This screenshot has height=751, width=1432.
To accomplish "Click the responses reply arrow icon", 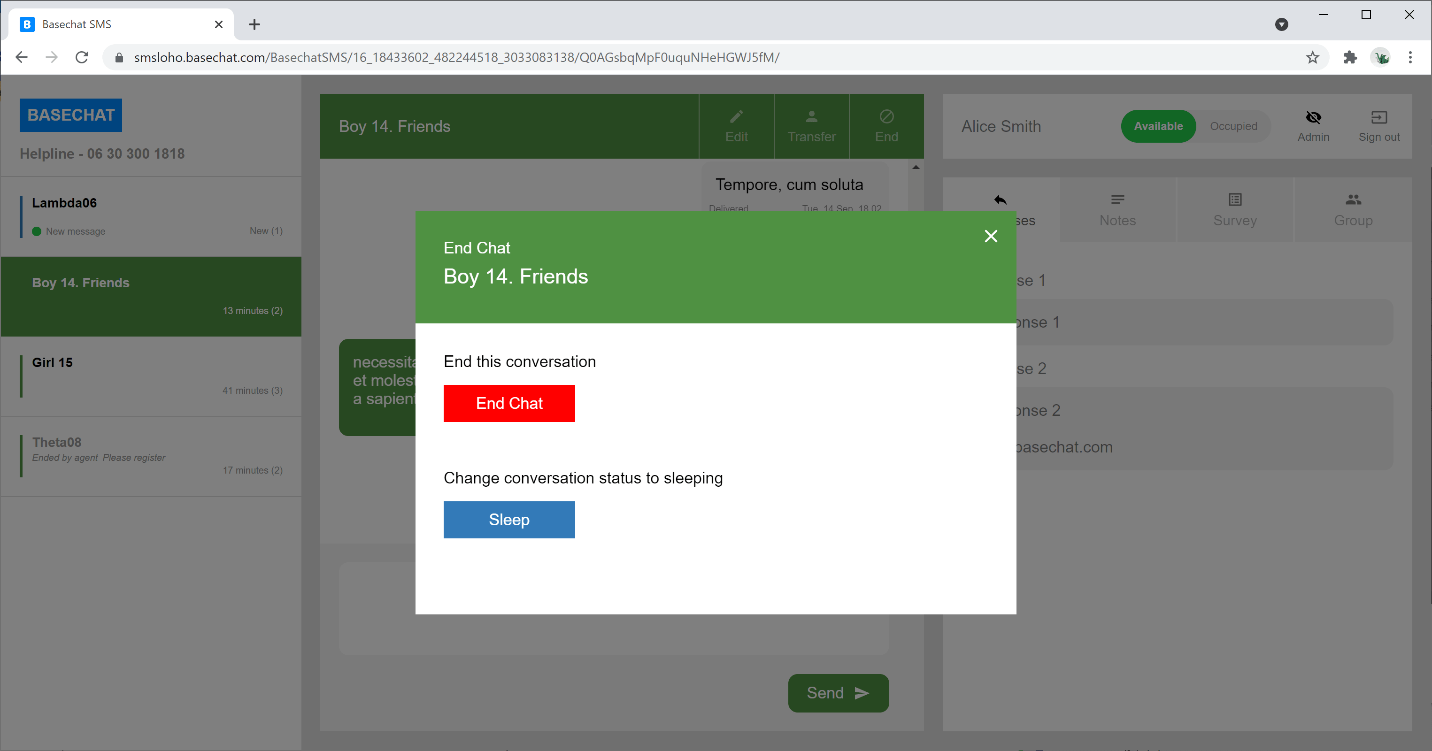I will coord(1000,199).
